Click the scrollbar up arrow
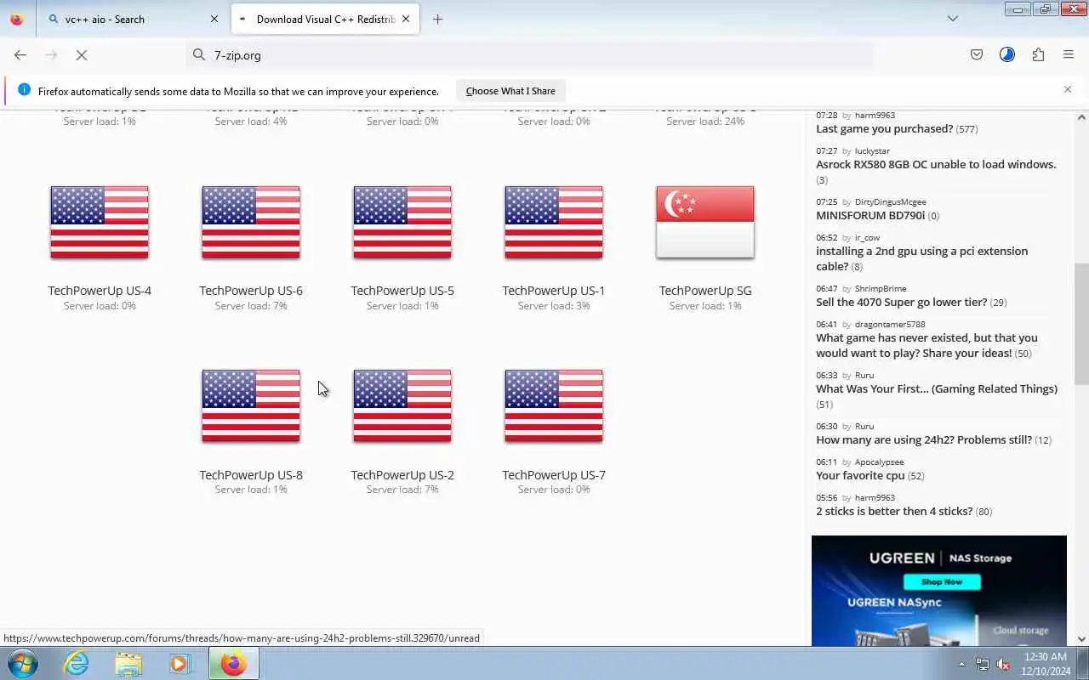 1081,116
